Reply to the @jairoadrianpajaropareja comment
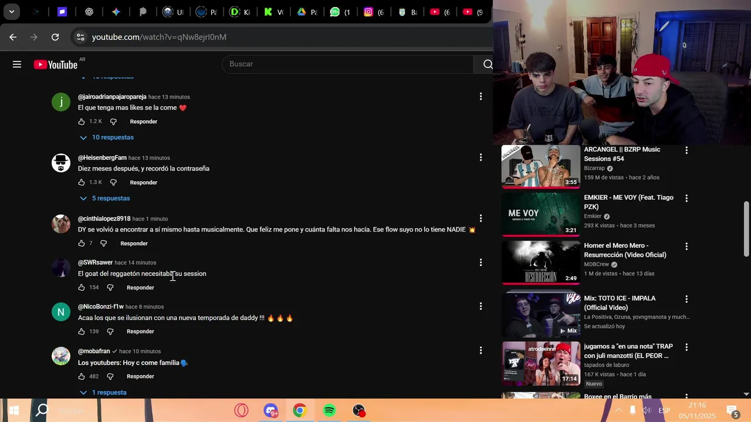Screen dimensions: 751x422 click(x=144, y=121)
